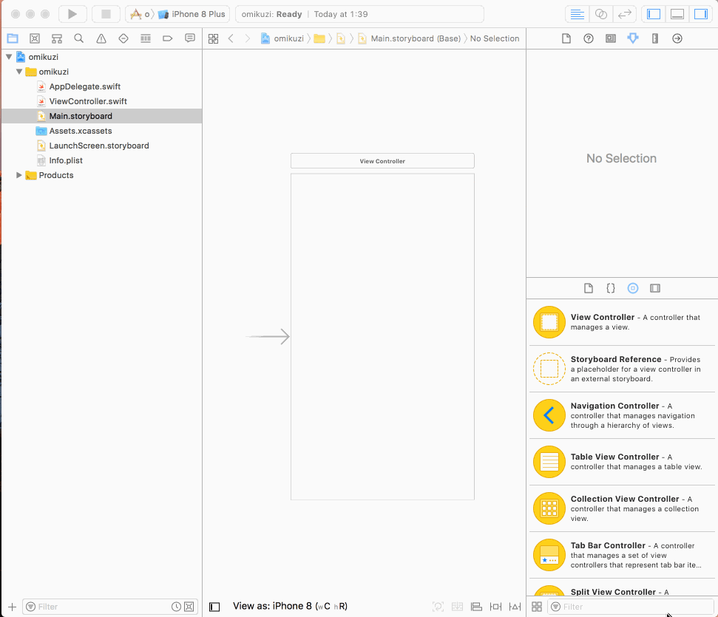Open ViewController.swift file

[88, 101]
